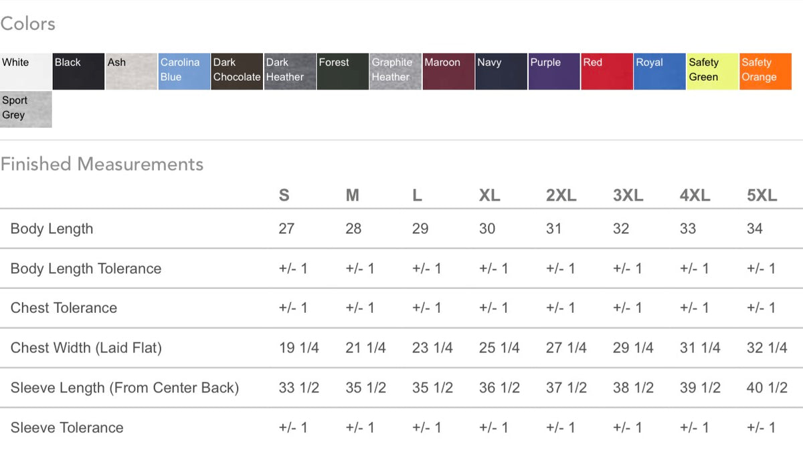Click the Finished Measurements heading
This screenshot has height=454, width=803.
click(102, 164)
